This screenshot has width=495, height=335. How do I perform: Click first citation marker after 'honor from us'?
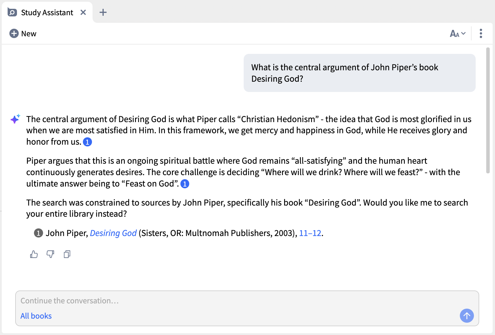pyautogui.click(x=88, y=142)
